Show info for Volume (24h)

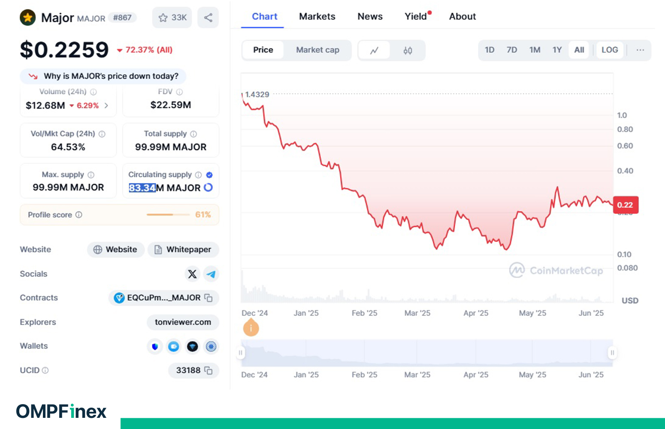(94, 92)
